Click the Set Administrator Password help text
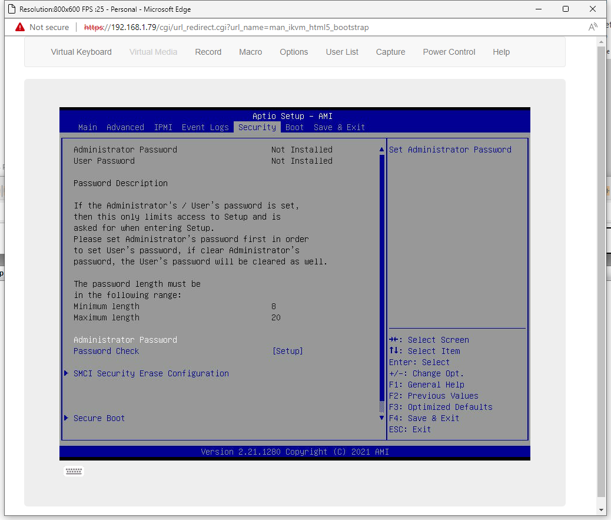Viewport: 611px width, 520px height. (x=450, y=150)
